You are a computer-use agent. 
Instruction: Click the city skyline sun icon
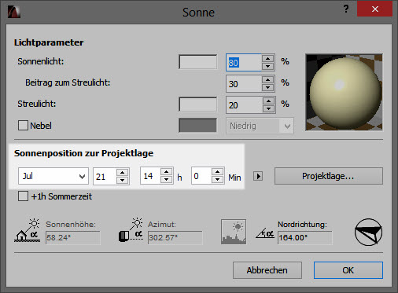pyautogui.click(x=234, y=232)
